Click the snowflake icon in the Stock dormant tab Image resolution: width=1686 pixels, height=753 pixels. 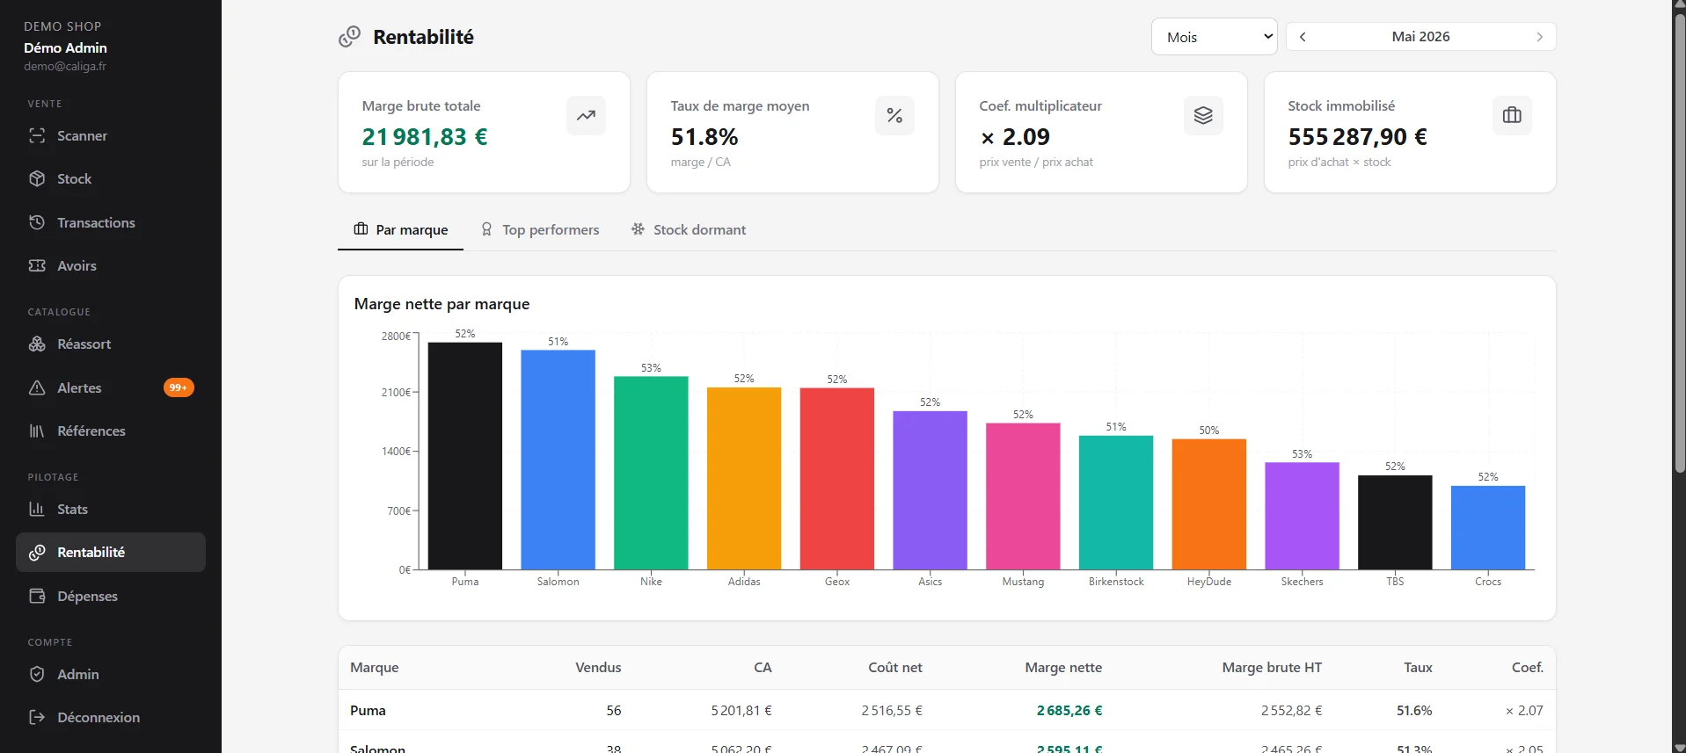tap(638, 229)
